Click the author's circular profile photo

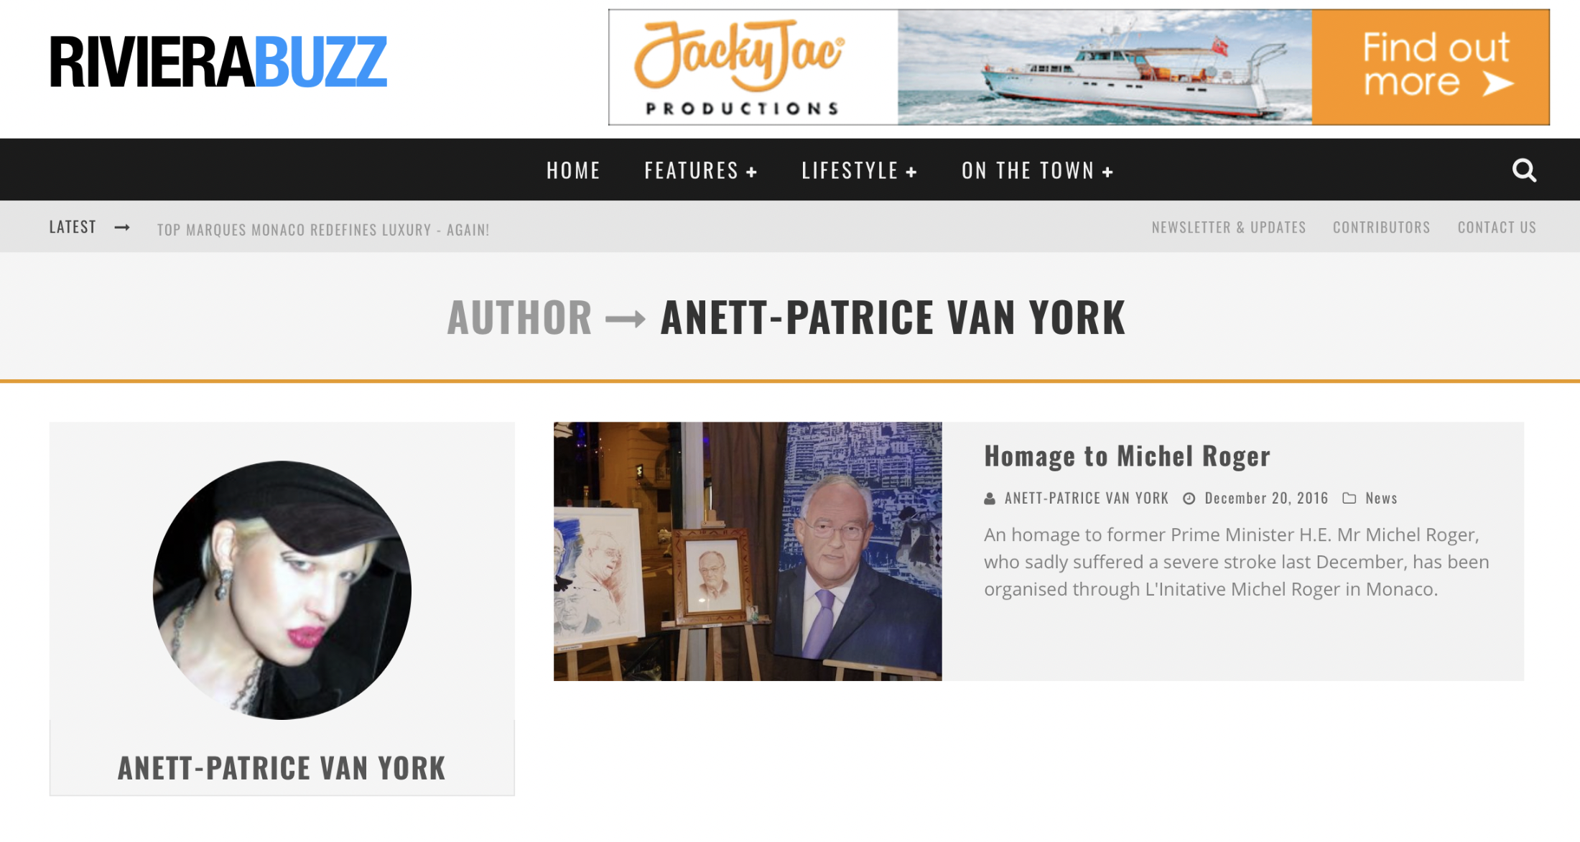coord(282,590)
